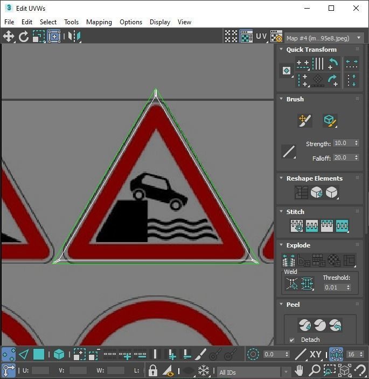The height and width of the screenshot is (379, 369).
Task: Toggle Grid Snap globe button
Action: pyautogui.click(x=336, y=354)
